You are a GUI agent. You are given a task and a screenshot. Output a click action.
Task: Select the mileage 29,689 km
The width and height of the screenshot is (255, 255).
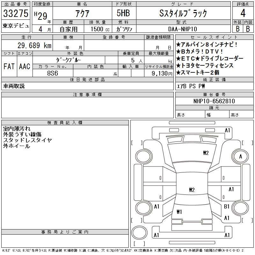(34, 45)
